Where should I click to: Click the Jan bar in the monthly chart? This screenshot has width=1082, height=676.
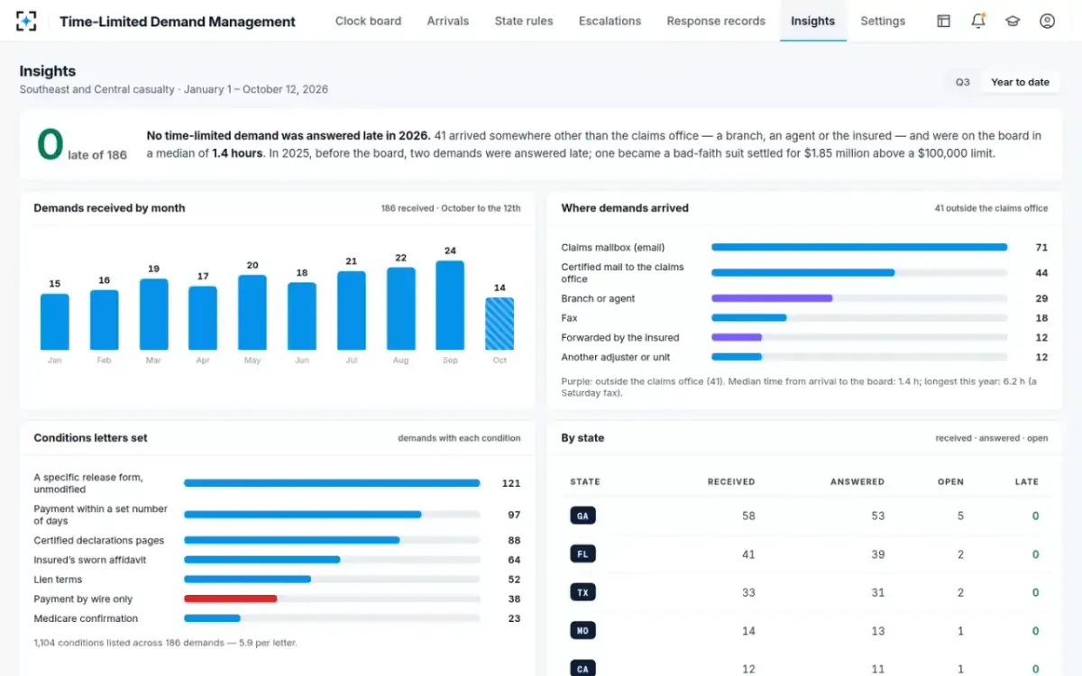pos(55,322)
